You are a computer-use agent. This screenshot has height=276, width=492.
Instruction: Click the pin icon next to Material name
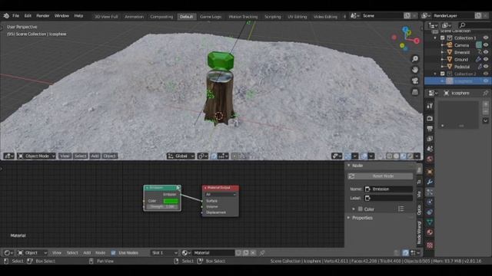[x=262, y=252]
